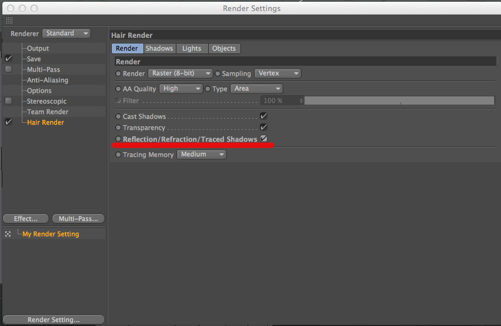This screenshot has width=501, height=326.
Task: Click the Effect... button
Action: click(25, 219)
